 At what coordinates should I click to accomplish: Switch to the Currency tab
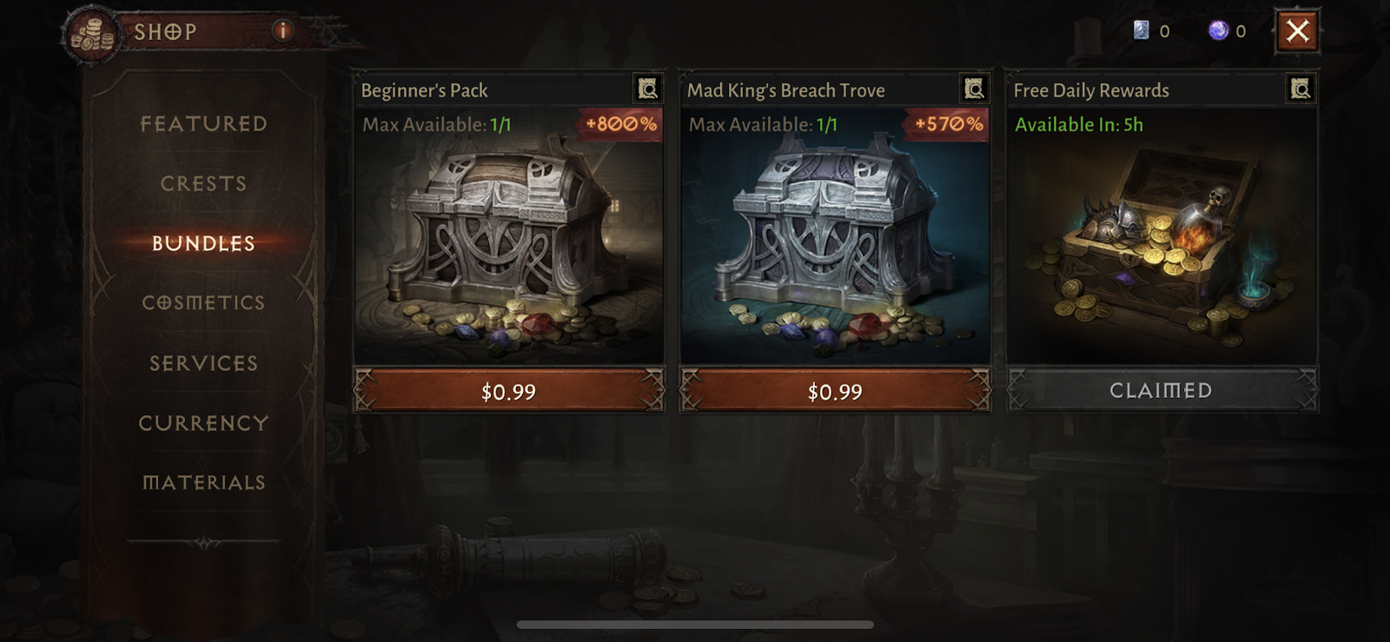pyautogui.click(x=204, y=423)
